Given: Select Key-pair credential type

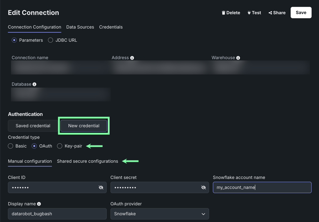Looking at the screenshot, I should click(60, 146).
